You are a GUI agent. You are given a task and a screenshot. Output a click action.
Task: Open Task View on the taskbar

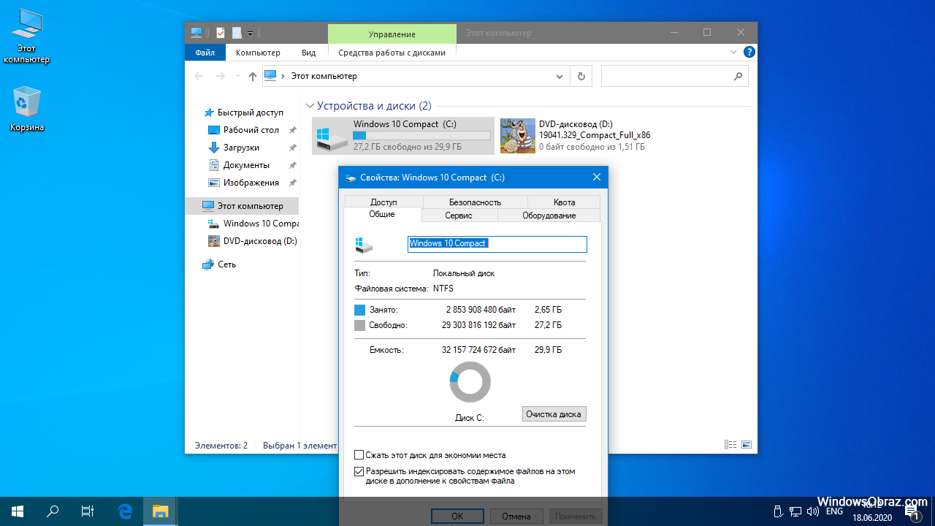click(x=88, y=511)
